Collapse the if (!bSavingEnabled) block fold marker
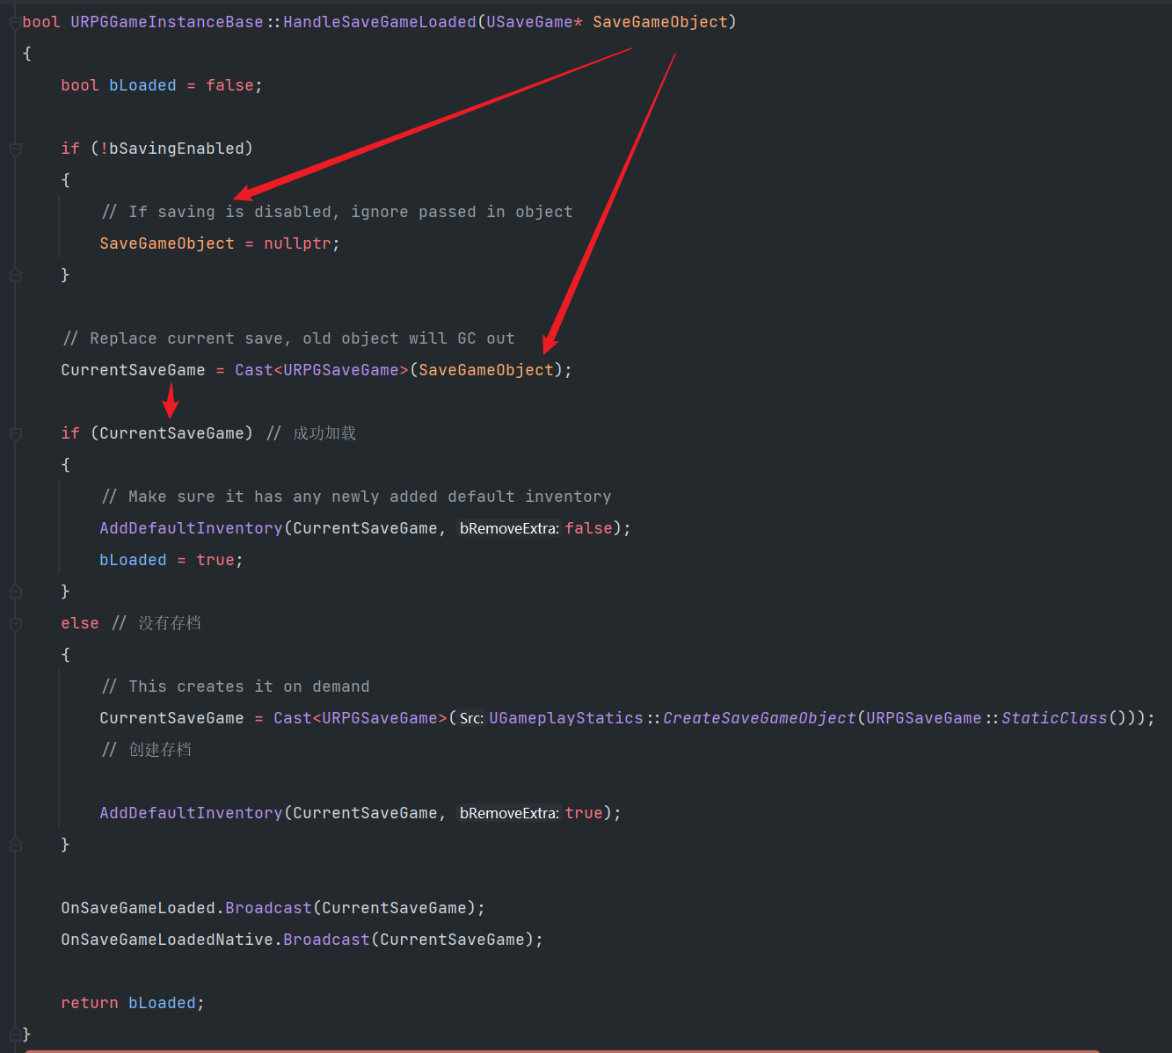This screenshot has width=1172, height=1053. 15,149
